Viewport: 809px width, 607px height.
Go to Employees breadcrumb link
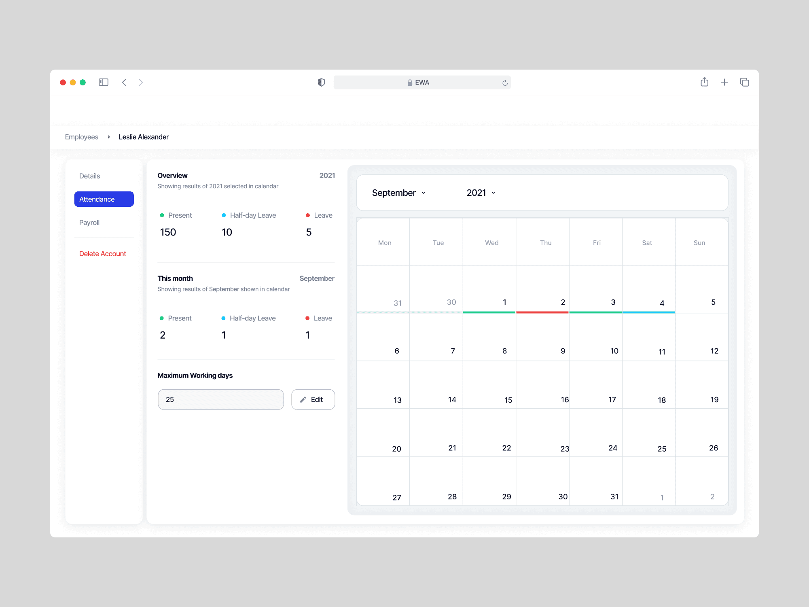point(81,137)
